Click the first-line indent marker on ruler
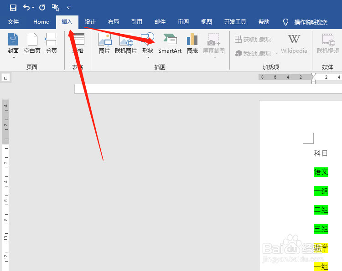The width and height of the screenshot is (342, 271). click(x=313, y=75)
